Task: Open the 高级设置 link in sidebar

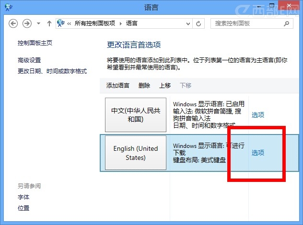Action: click(29, 60)
